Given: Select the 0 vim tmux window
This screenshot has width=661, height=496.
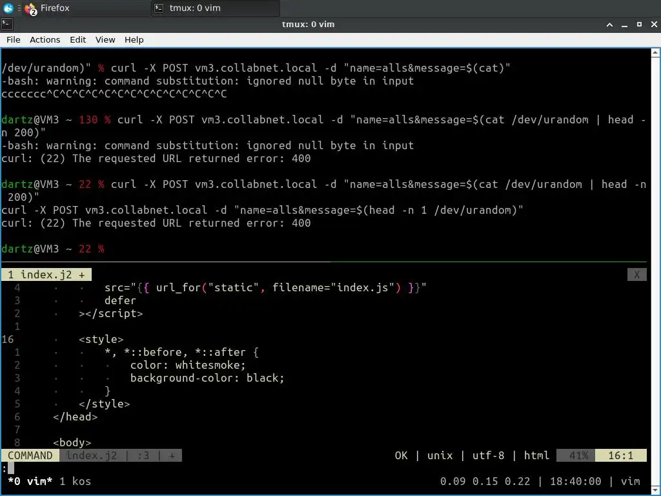Looking at the screenshot, I should (x=30, y=481).
